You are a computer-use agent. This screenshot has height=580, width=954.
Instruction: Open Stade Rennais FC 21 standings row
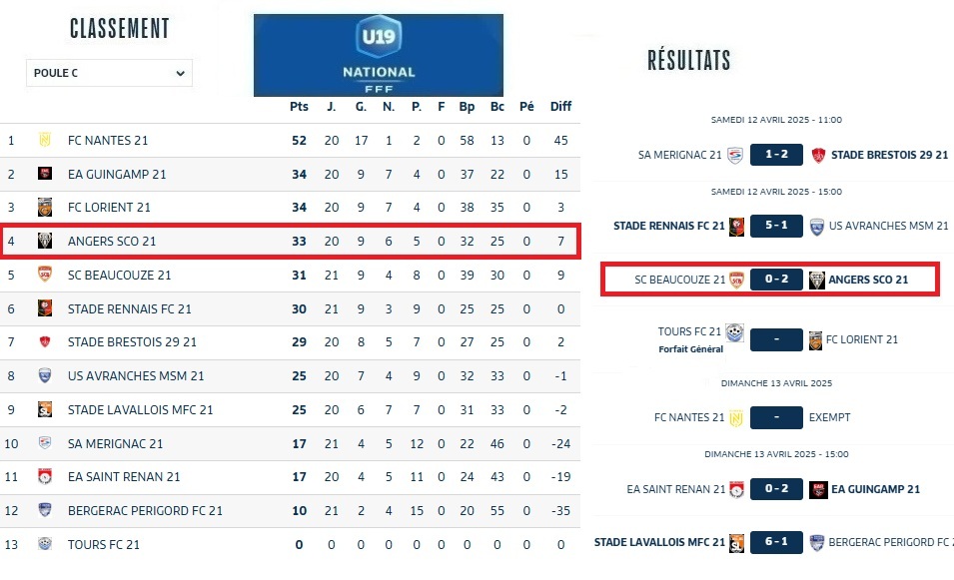coord(130,309)
